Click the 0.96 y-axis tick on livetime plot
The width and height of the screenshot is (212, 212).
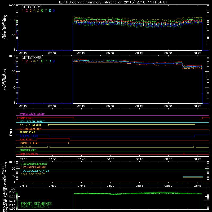click(12, 196)
